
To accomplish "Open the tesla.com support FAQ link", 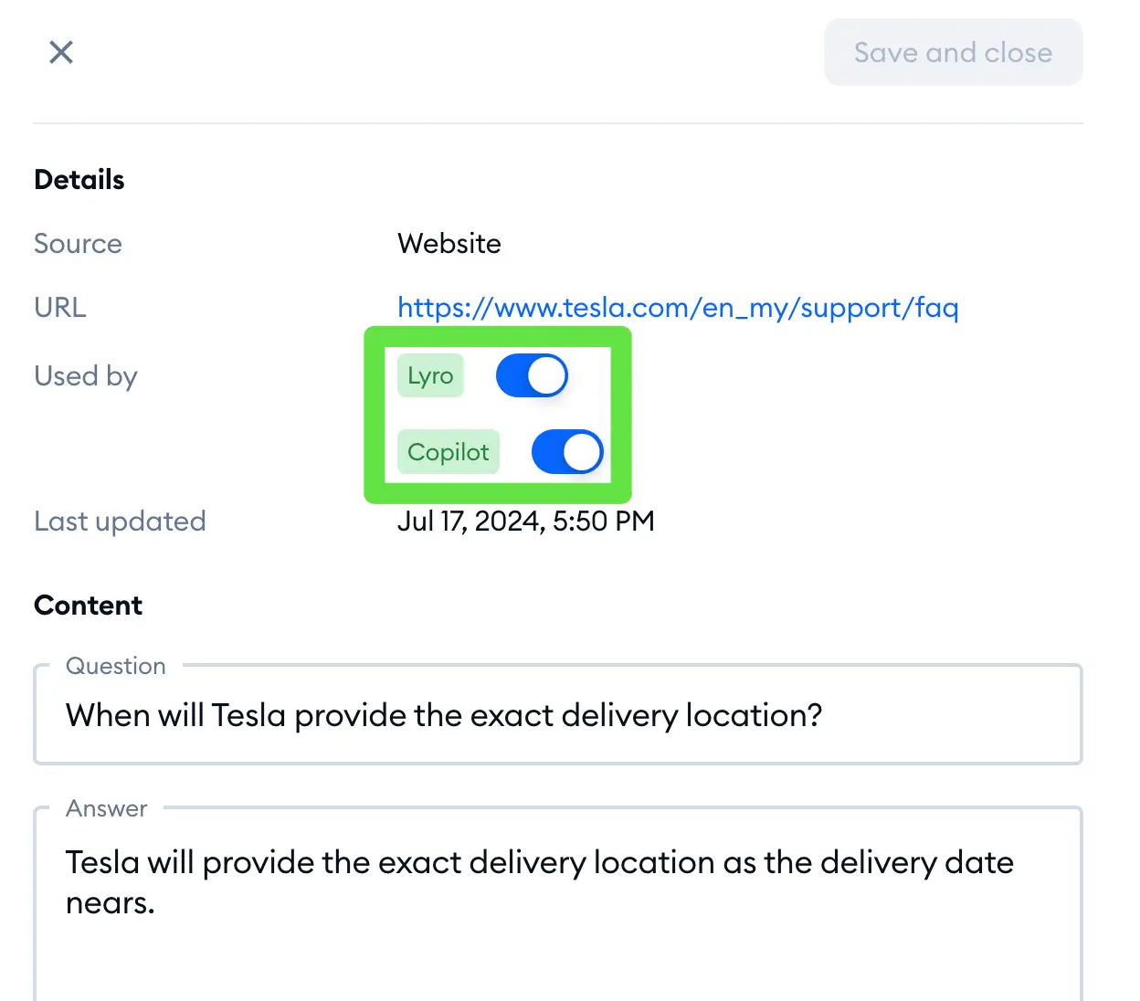I will click(x=678, y=308).
